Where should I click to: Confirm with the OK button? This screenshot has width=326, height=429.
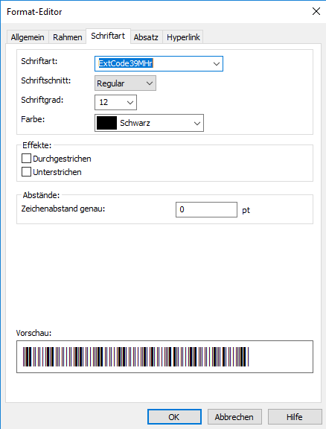(x=174, y=416)
